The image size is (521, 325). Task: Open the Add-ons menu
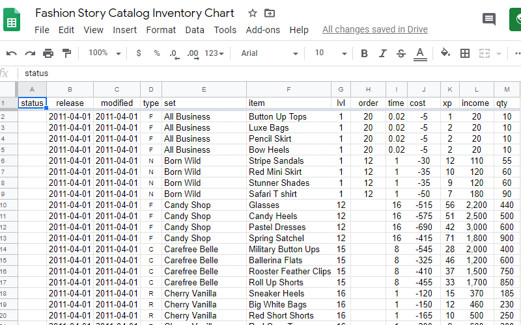(262, 30)
